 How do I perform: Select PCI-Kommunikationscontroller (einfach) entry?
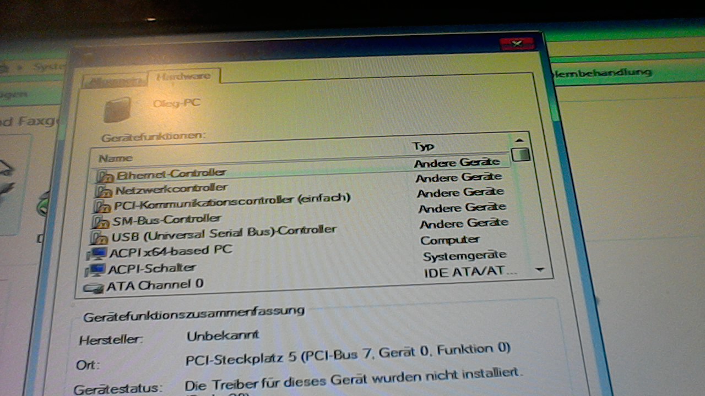(x=232, y=201)
